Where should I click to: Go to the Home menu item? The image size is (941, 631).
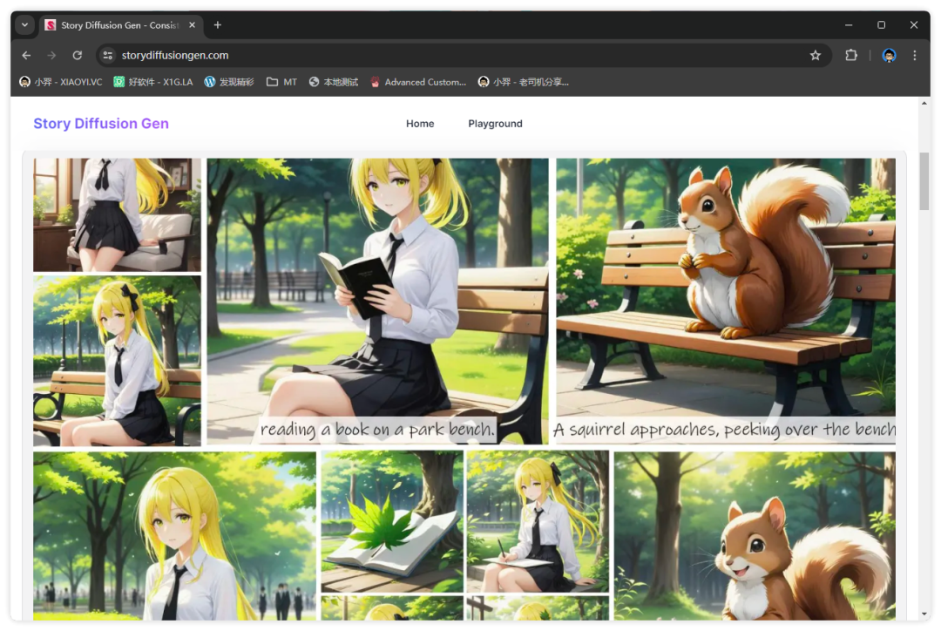(x=420, y=124)
